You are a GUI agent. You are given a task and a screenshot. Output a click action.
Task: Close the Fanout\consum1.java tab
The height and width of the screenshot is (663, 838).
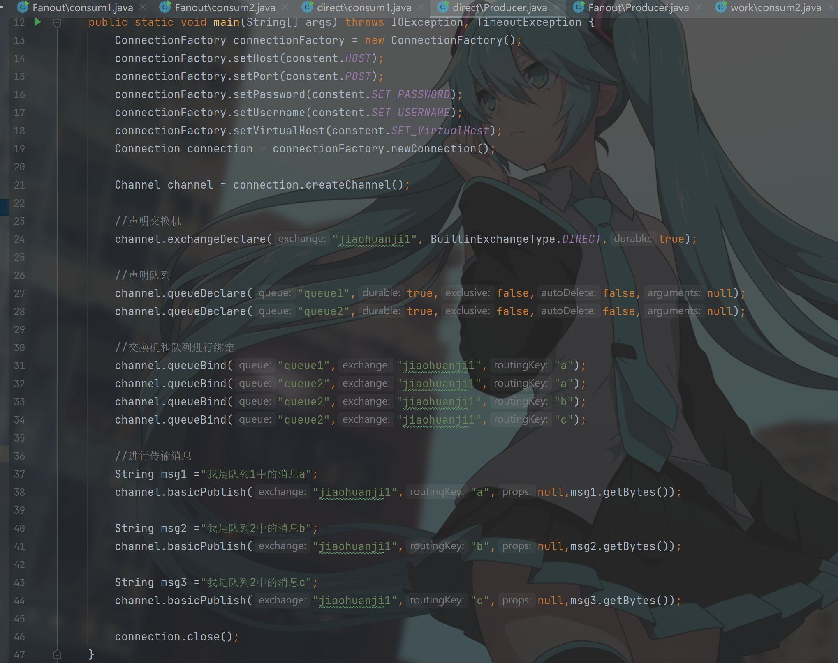[x=143, y=7]
